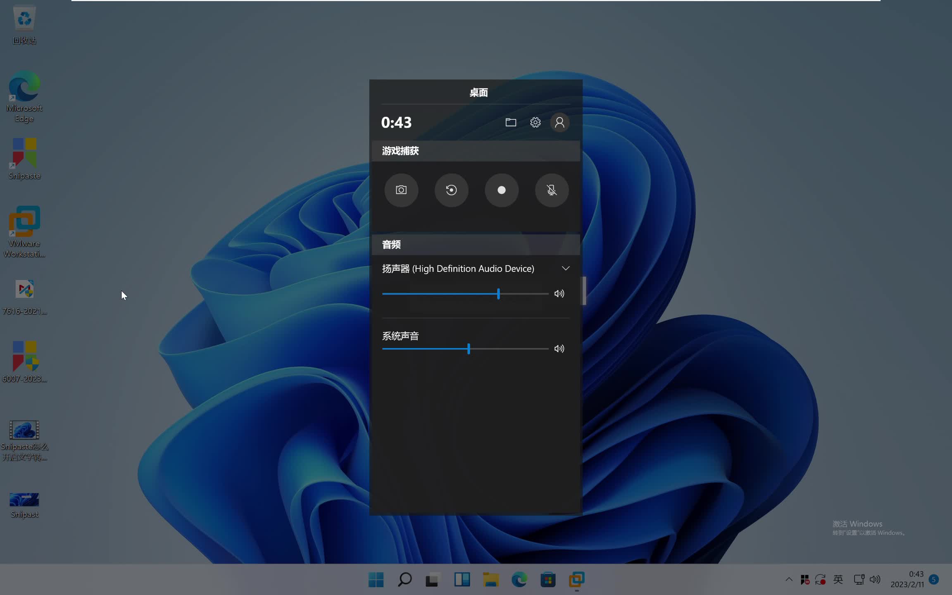Mute the system sounds volume icon
The image size is (952, 595).
pyautogui.click(x=559, y=349)
